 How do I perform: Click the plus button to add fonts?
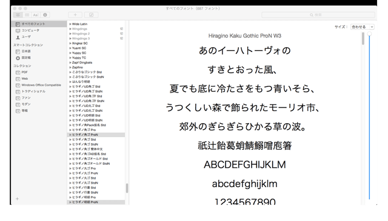(x=75, y=15)
